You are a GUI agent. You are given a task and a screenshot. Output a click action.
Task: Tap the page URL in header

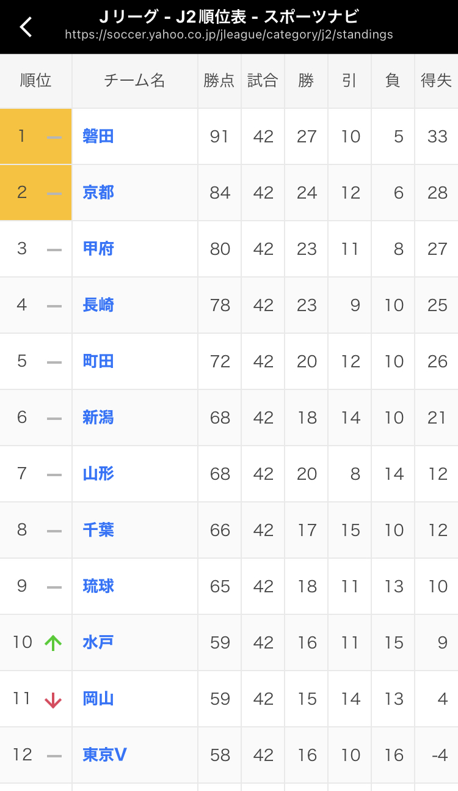(x=229, y=35)
